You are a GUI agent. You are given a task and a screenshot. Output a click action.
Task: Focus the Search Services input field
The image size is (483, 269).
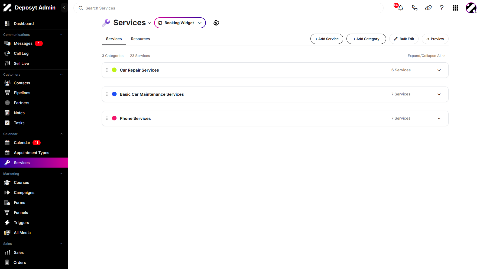(x=228, y=8)
